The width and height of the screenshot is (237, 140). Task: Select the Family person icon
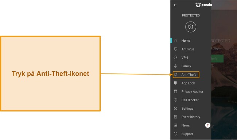click(x=175, y=66)
